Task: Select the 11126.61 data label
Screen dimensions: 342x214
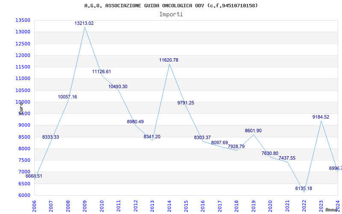Action: click(x=101, y=71)
